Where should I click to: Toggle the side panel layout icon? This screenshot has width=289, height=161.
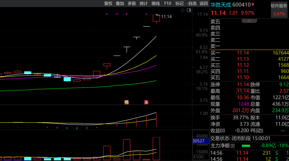(x=189, y=10)
